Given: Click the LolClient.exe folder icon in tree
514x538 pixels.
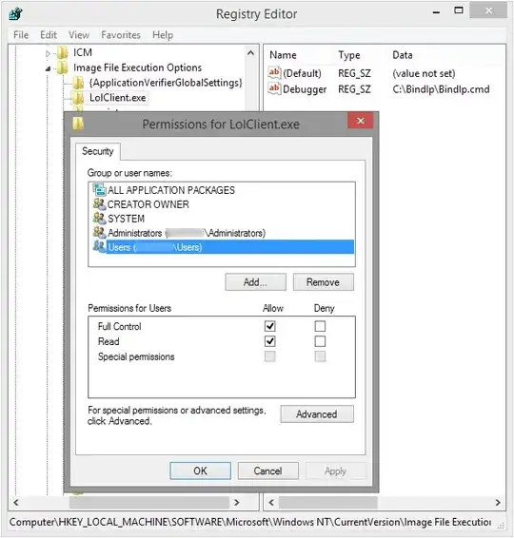Looking at the screenshot, I should pos(78,98).
